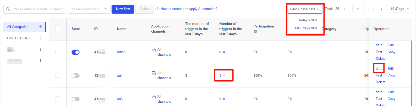Disable the auto5 state toggle

click(75, 52)
